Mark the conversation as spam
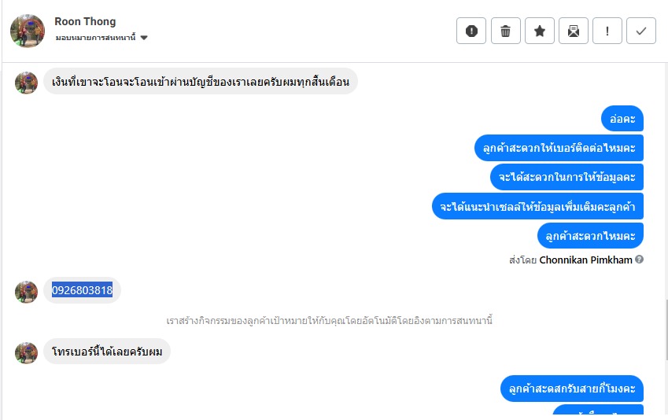This screenshot has height=420, width=668. pyautogui.click(x=471, y=31)
